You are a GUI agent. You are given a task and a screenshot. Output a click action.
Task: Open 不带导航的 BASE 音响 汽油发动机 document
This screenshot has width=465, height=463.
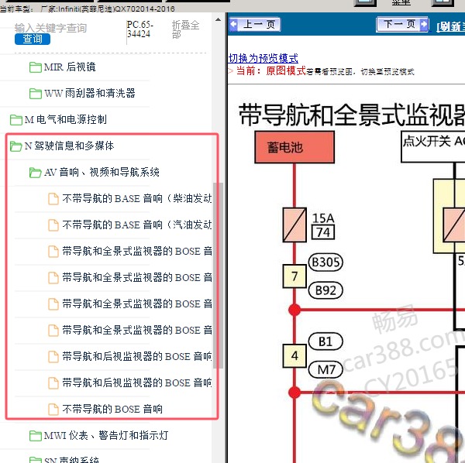(136, 225)
